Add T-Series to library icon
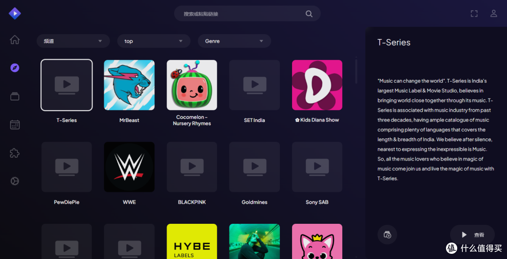The height and width of the screenshot is (259, 507). click(387, 235)
